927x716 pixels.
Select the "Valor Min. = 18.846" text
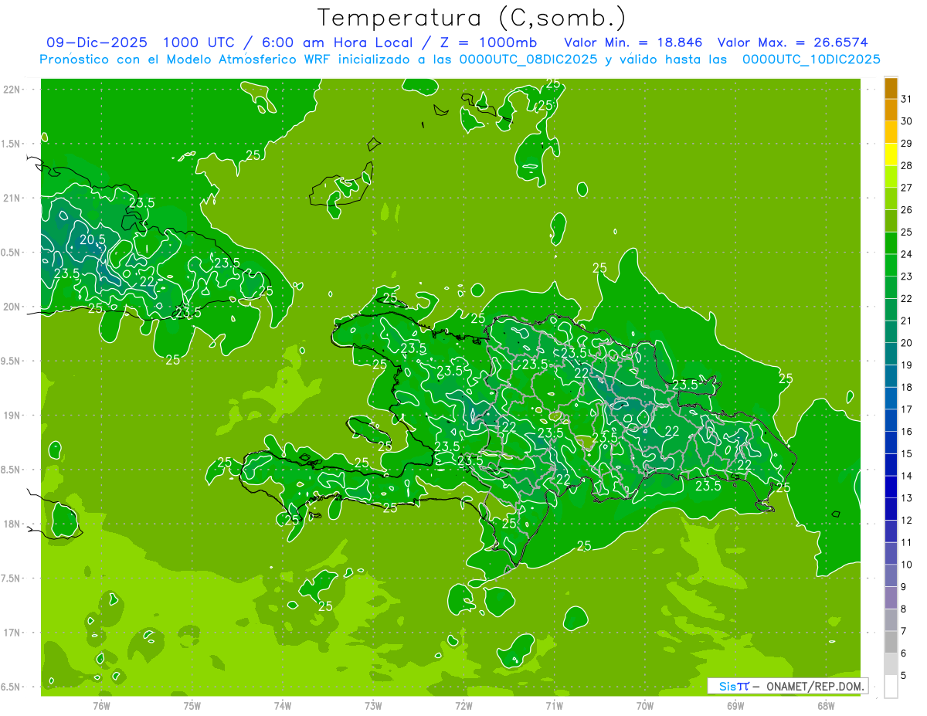[x=633, y=42]
